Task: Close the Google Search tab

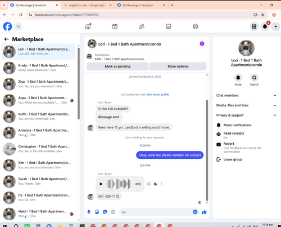Action: pos(111,5)
